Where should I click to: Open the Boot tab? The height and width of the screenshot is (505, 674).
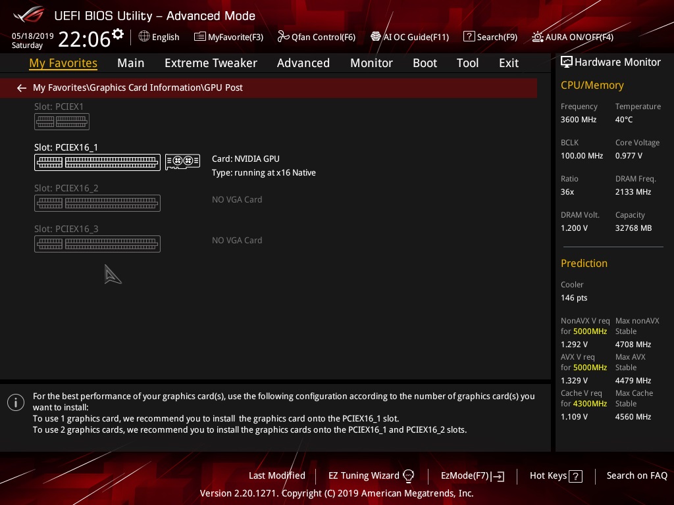tap(425, 63)
